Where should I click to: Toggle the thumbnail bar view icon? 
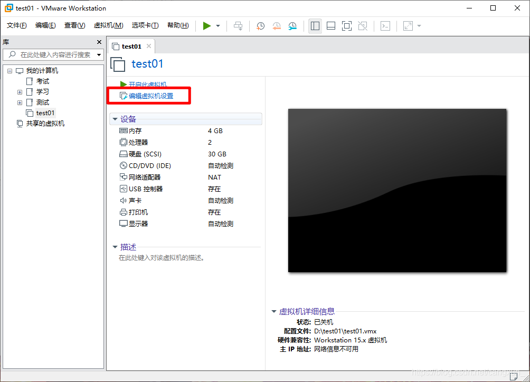coord(331,26)
